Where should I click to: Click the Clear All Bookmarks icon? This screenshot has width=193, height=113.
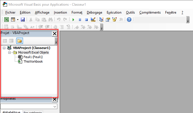tap(96, 27)
